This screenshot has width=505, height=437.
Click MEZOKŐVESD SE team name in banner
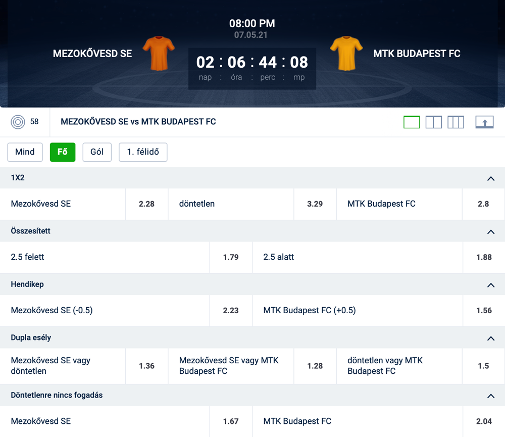pyautogui.click(x=92, y=54)
